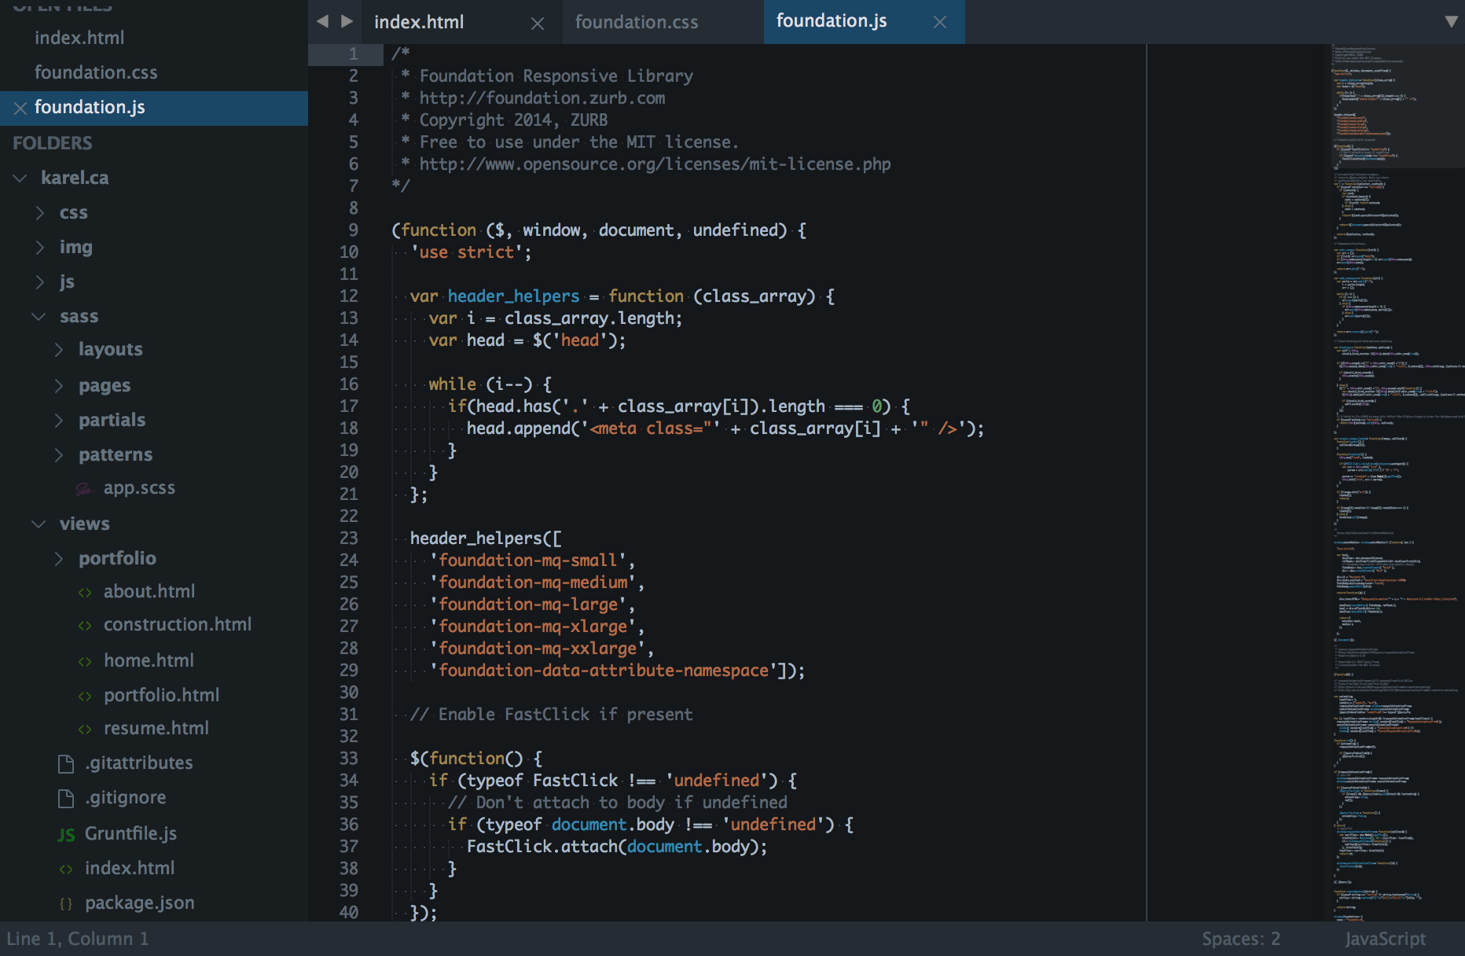Viewport: 1465px width, 956px height.
Task: Open home.html file
Action: tap(149, 660)
